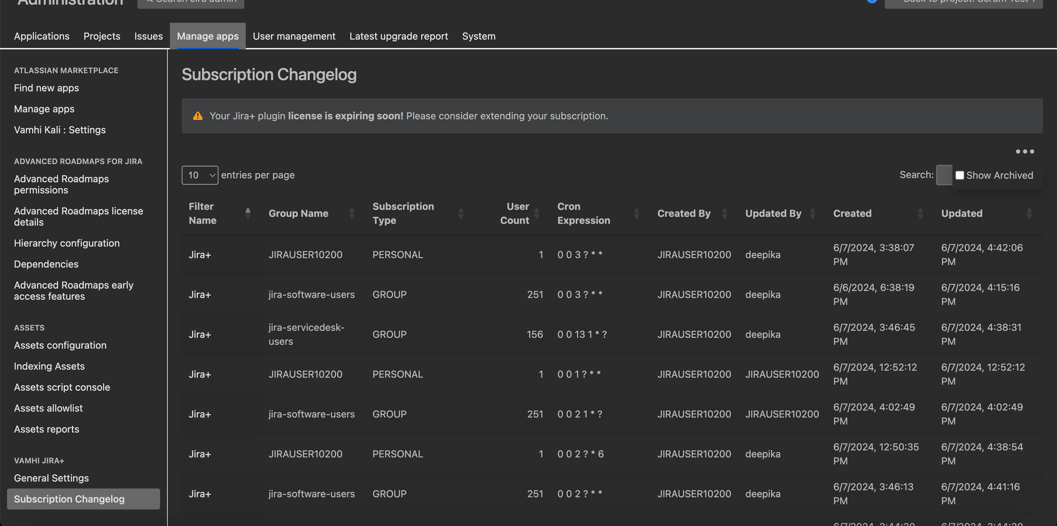Open General Settings under Vamhi Jira+
The image size is (1057, 526).
51,478
